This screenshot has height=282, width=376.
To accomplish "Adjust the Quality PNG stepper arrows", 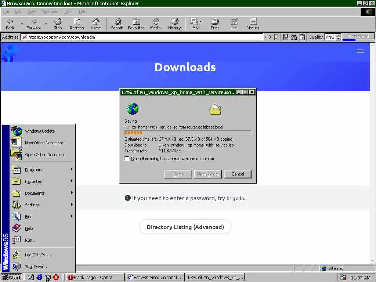I will 338,37.
